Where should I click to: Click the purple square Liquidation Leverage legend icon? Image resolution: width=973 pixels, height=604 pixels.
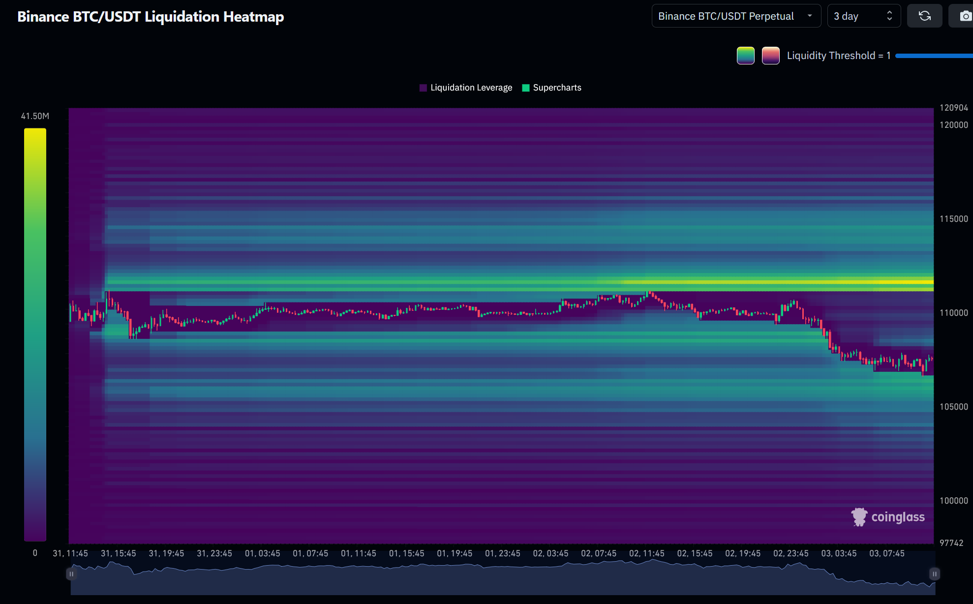(423, 88)
